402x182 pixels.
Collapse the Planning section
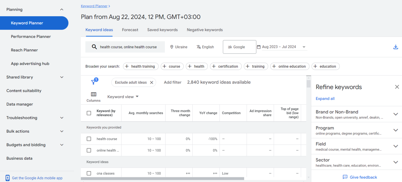tap(62, 10)
